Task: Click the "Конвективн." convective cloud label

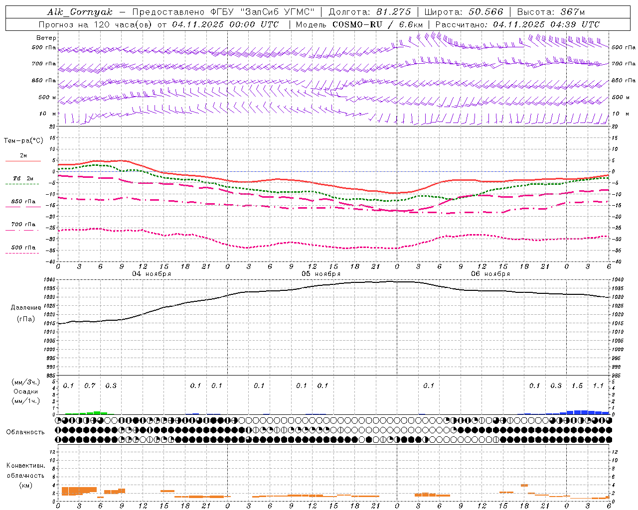Action: pyautogui.click(x=26, y=466)
